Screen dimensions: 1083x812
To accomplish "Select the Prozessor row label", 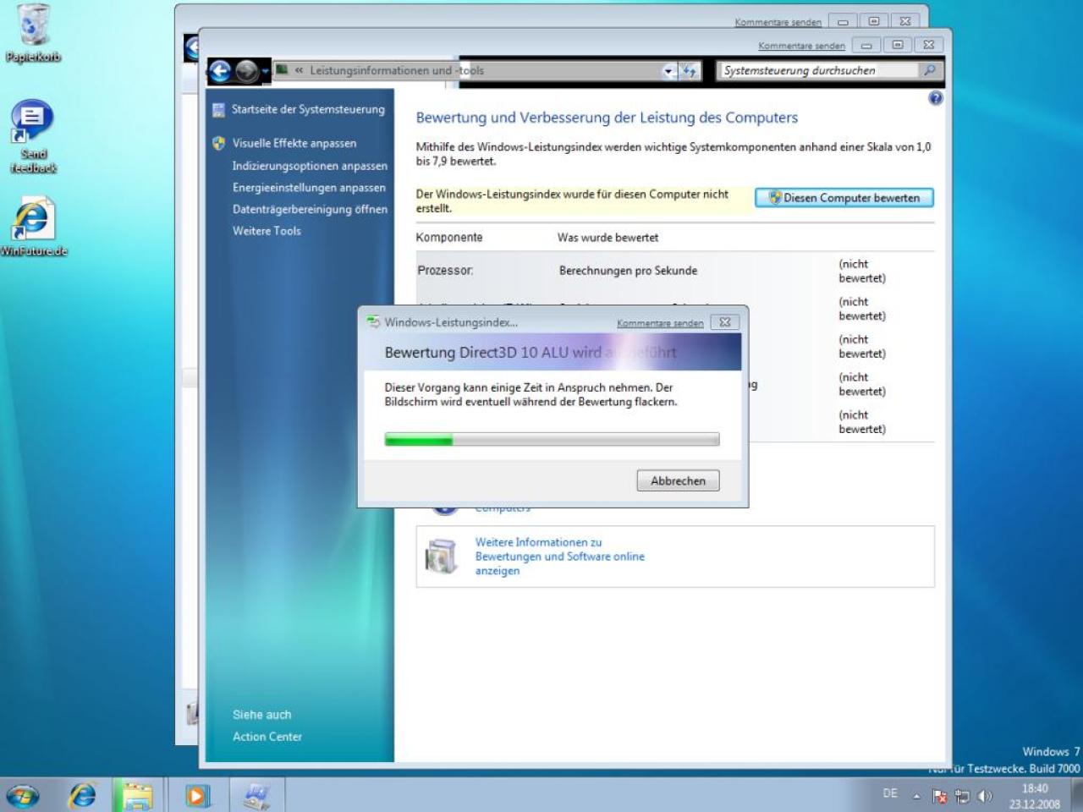I will 445,271.
